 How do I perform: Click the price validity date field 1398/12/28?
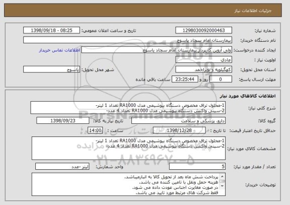[x=179, y=130]
